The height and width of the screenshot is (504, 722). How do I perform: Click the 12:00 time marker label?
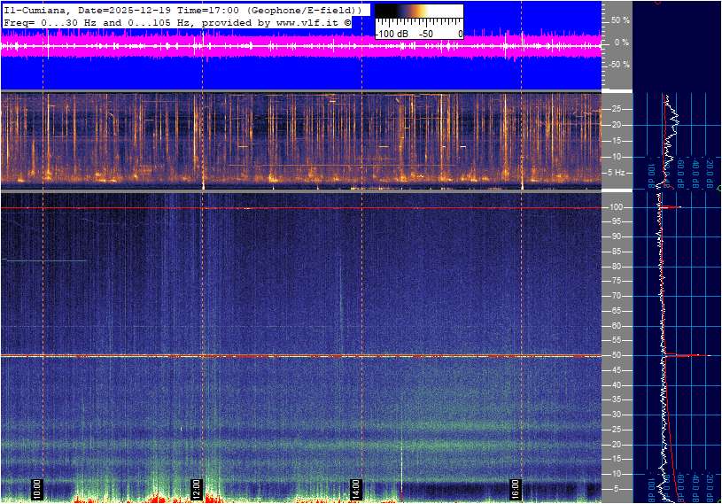pos(196,488)
